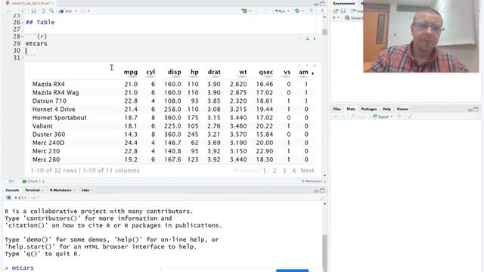Click the publish icon in the editor toolbar
The height and width of the screenshot is (272, 484).
click(x=297, y=11)
